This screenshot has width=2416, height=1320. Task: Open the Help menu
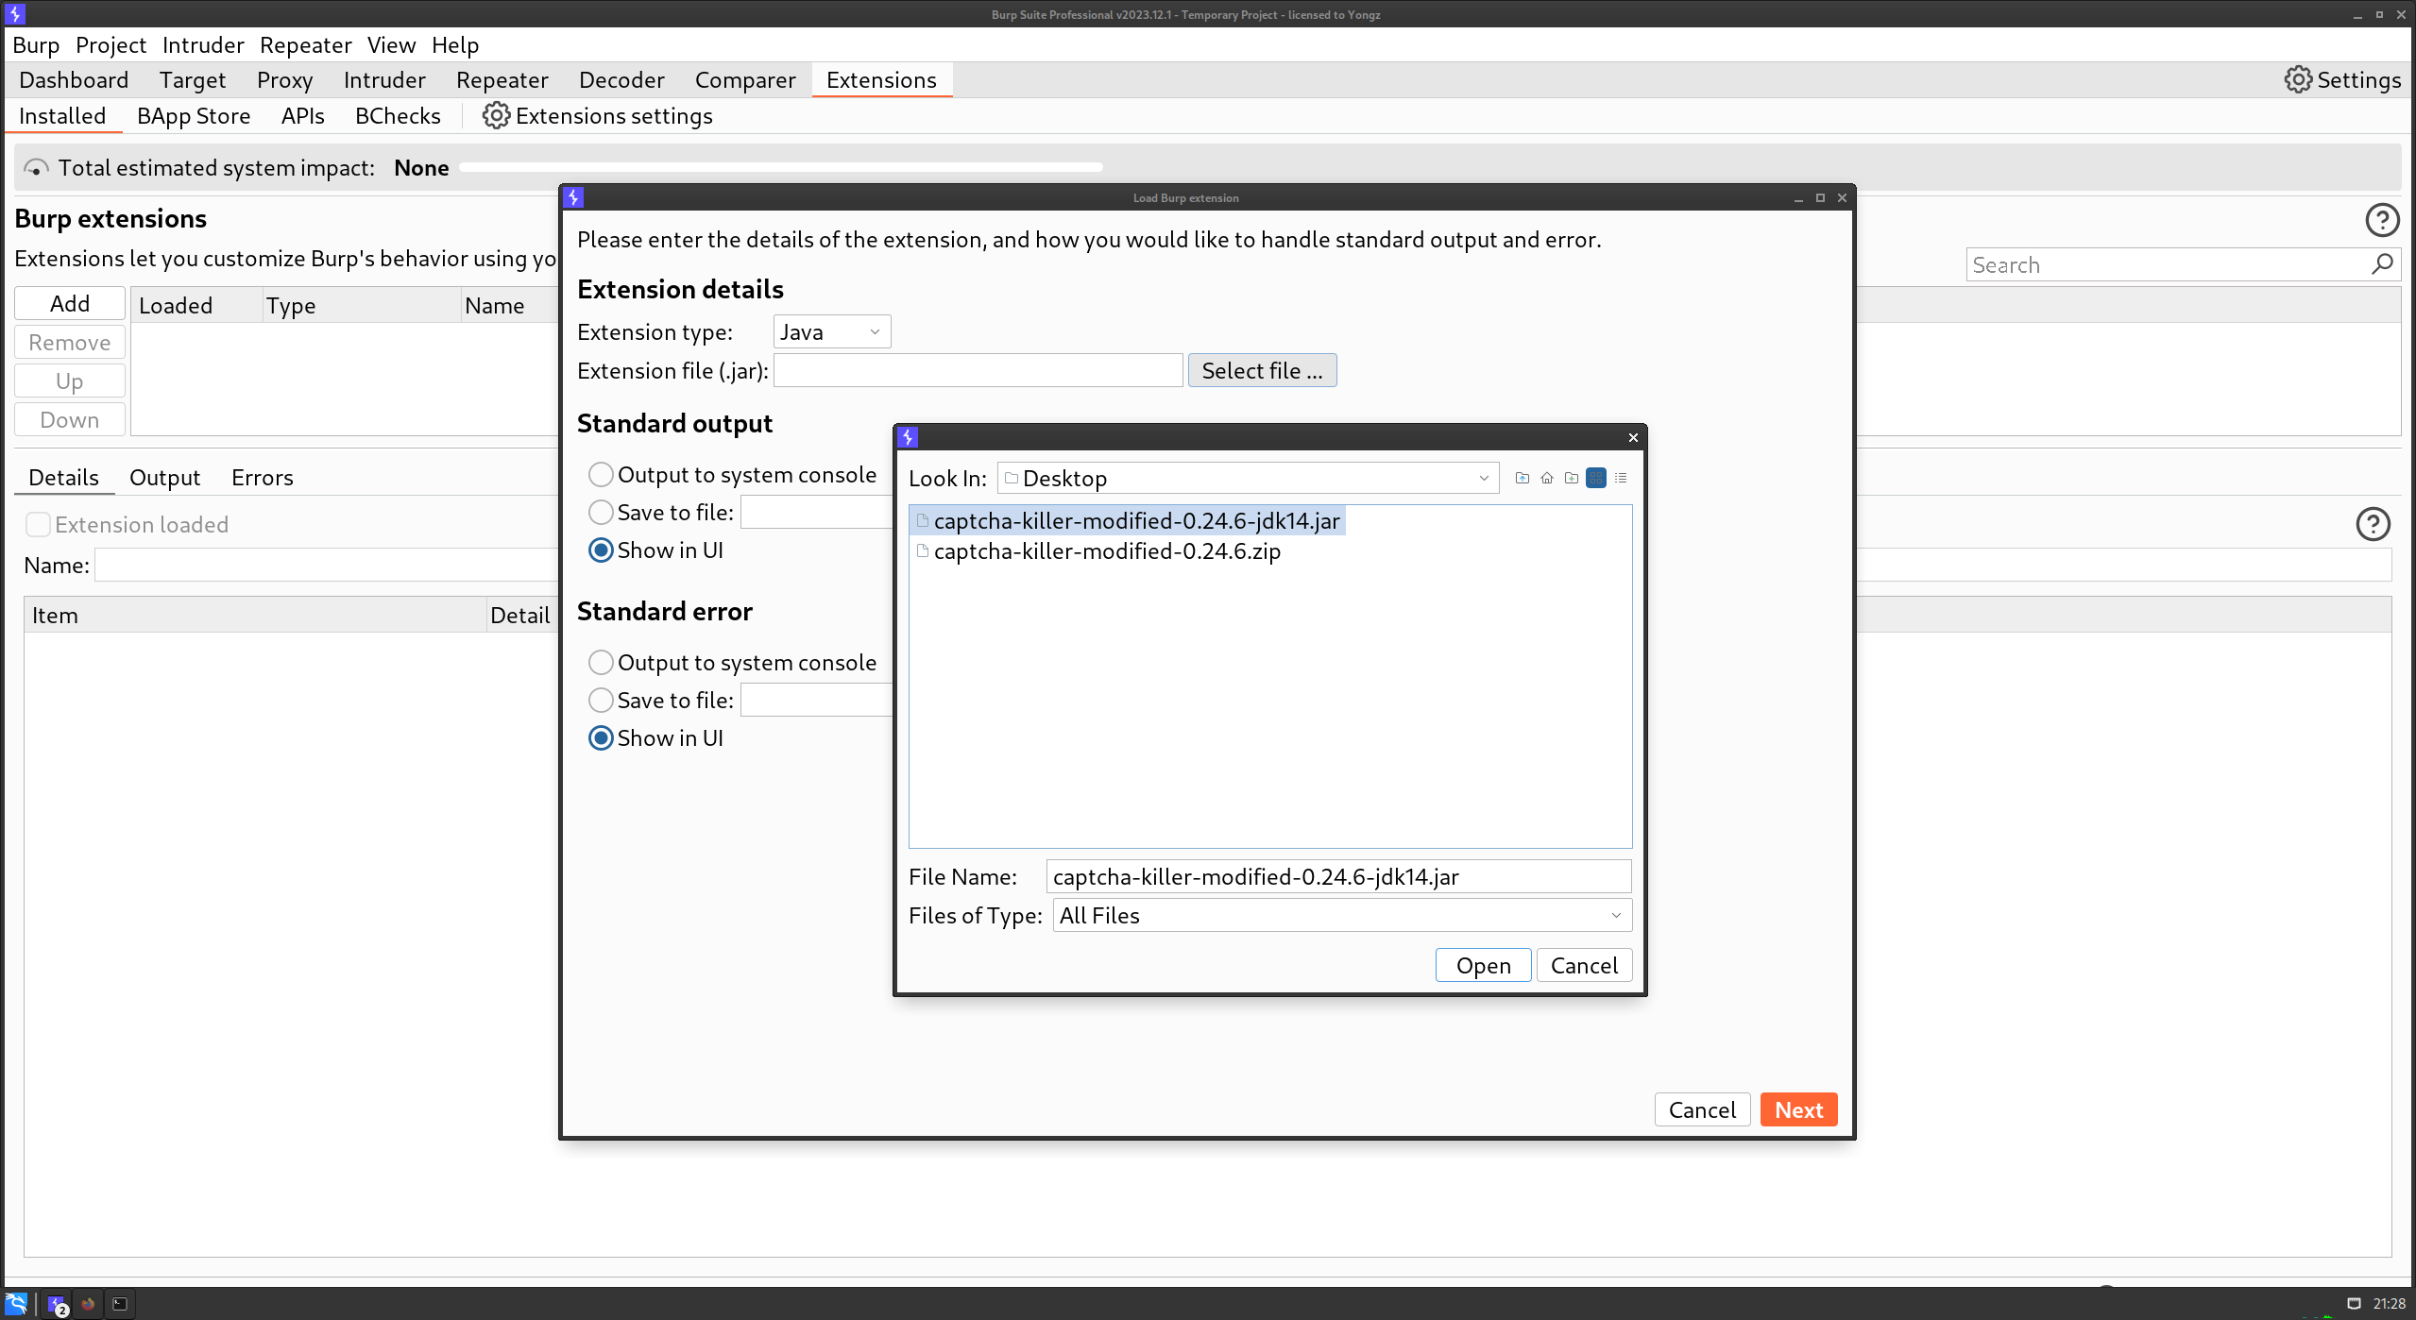point(455,44)
